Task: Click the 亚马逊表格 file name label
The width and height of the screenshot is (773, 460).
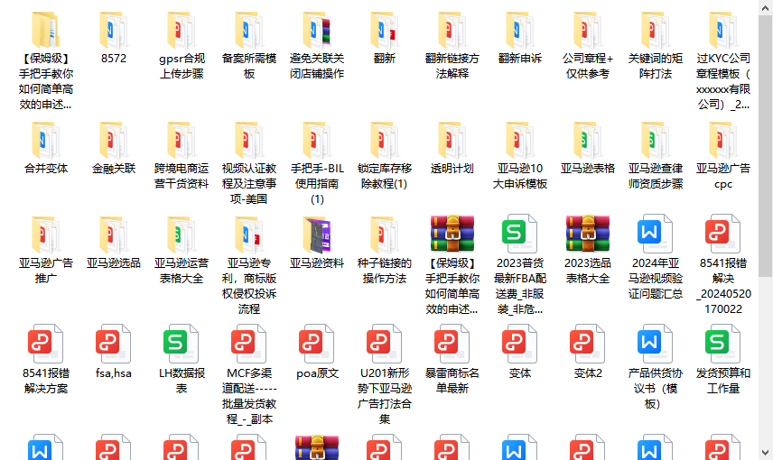Action: [x=588, y=169]
